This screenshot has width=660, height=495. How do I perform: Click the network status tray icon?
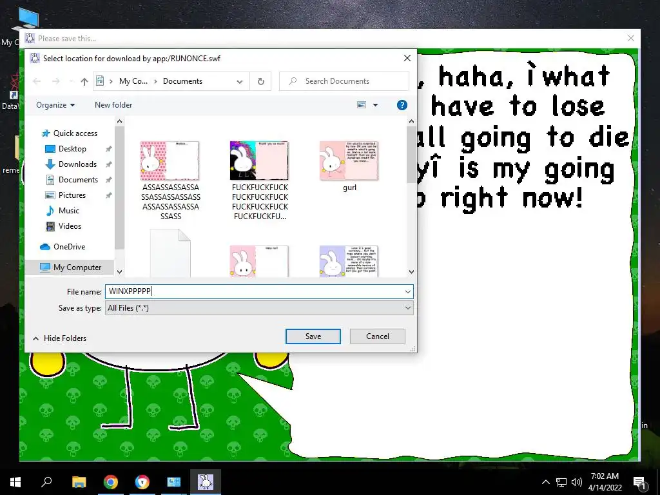click(561, 482)
